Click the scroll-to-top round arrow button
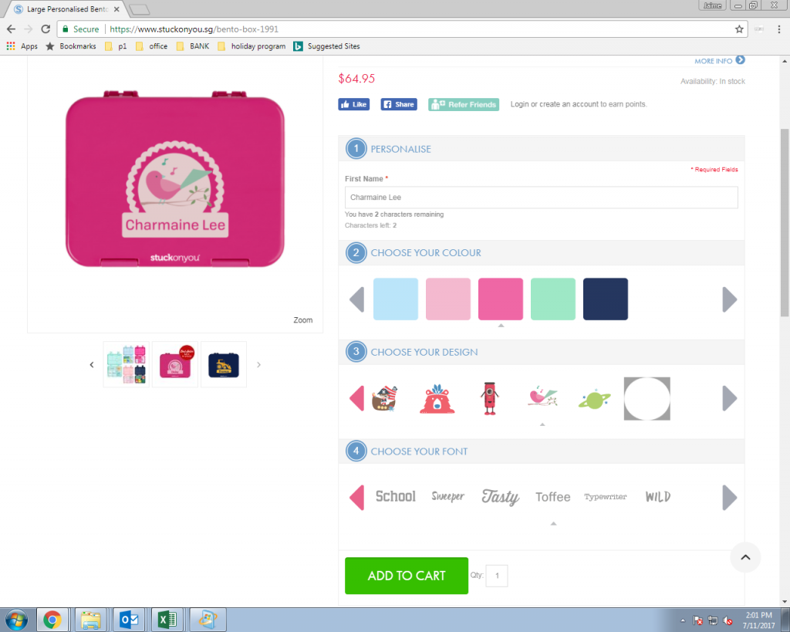The image size is (790, 632). 745,557
